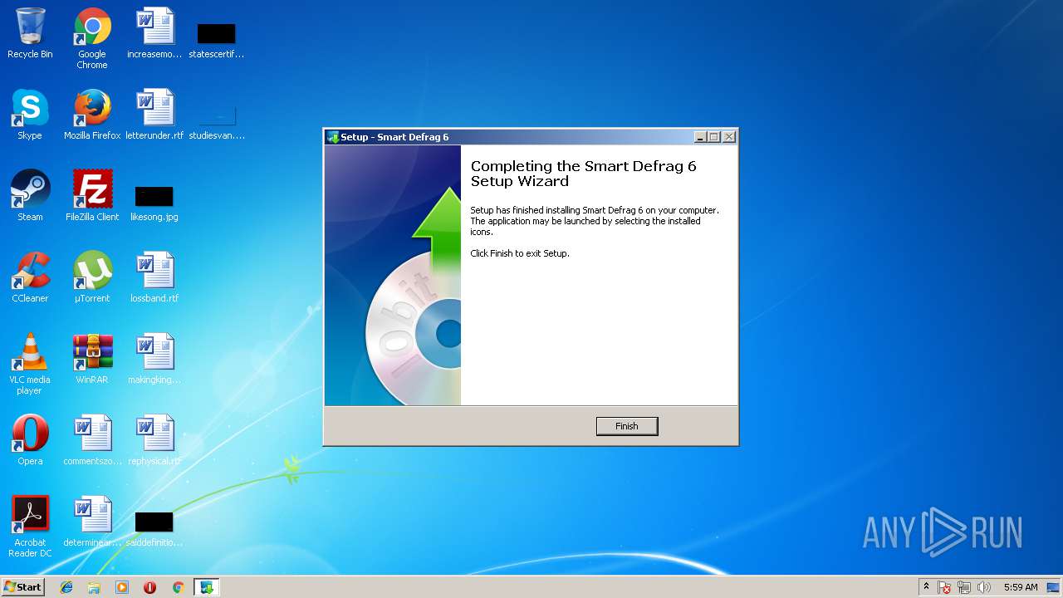Show hidden system tray icons
Image resolution: width=1063 pixels, height=598 pixels.
[926, 587]
